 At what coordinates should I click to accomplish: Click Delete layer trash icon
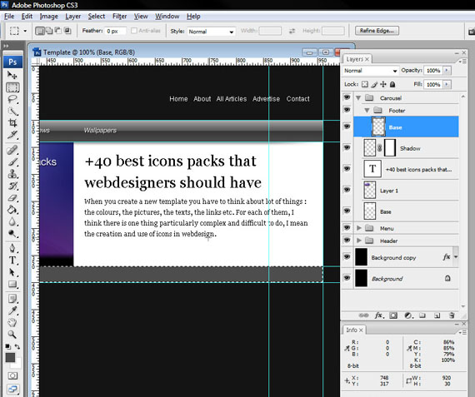pos(452,315)
